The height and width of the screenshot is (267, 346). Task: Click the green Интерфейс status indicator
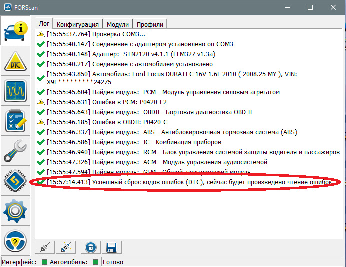[x=44, y=262]
